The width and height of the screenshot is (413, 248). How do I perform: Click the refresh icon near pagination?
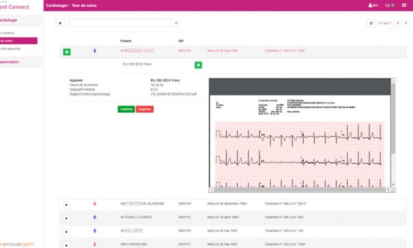(x=371, y=23)
